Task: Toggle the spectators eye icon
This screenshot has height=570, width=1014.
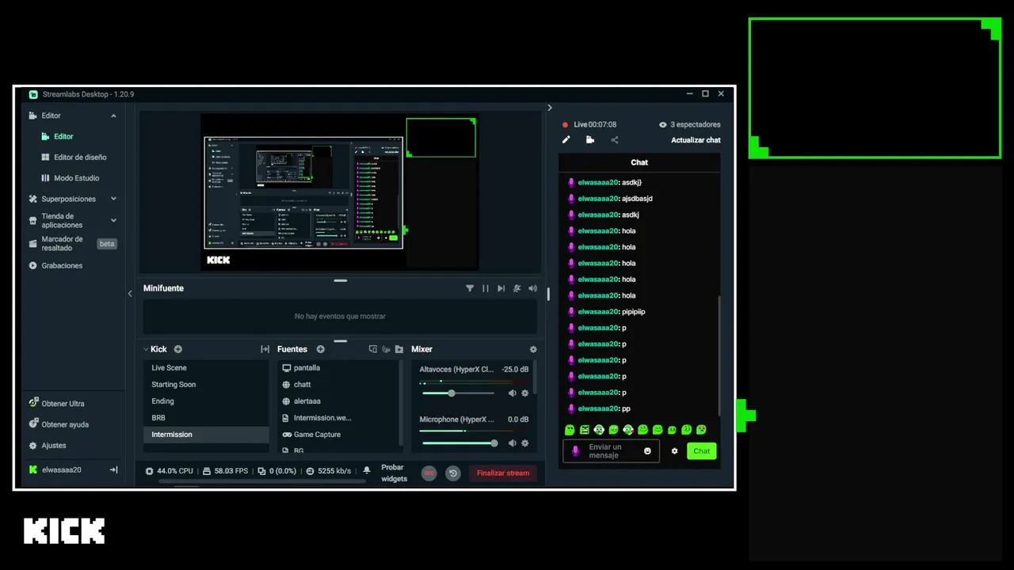Action: [663, 125]
